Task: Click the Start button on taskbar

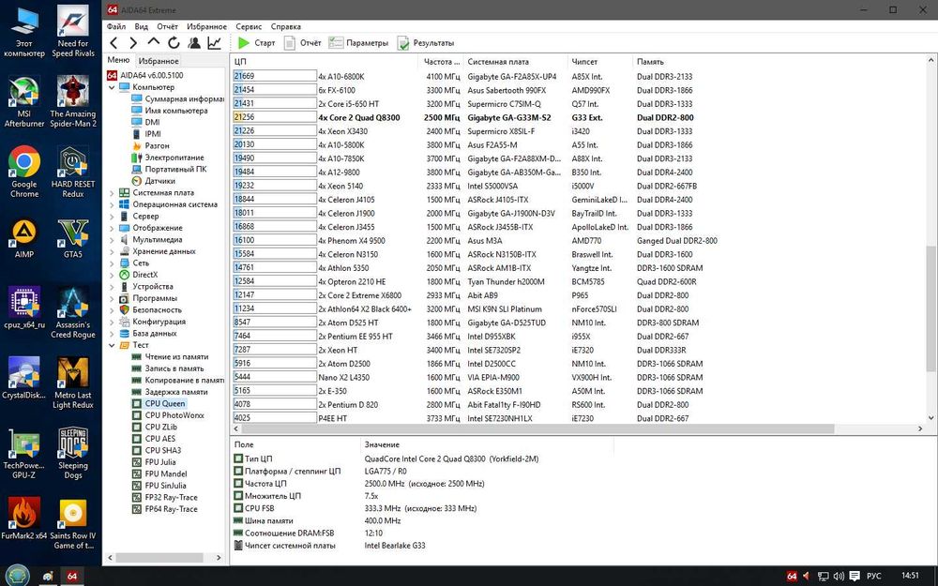Action: point(17,576)
